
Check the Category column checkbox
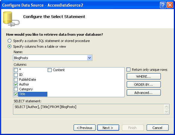point(16,89)
